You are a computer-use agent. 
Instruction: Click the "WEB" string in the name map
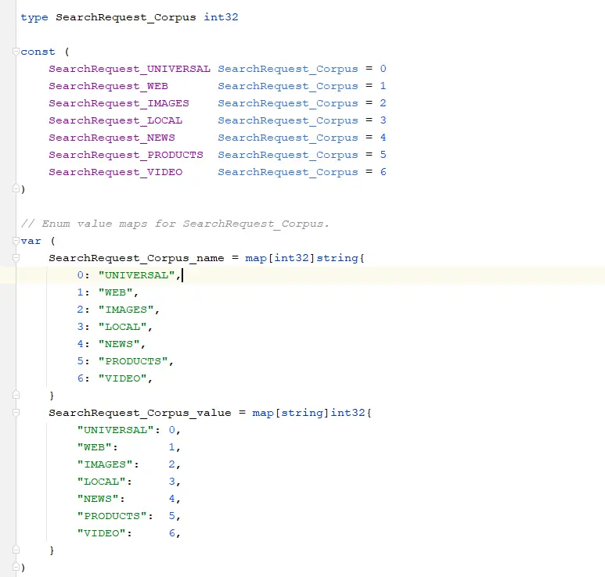tap(115, 292)
